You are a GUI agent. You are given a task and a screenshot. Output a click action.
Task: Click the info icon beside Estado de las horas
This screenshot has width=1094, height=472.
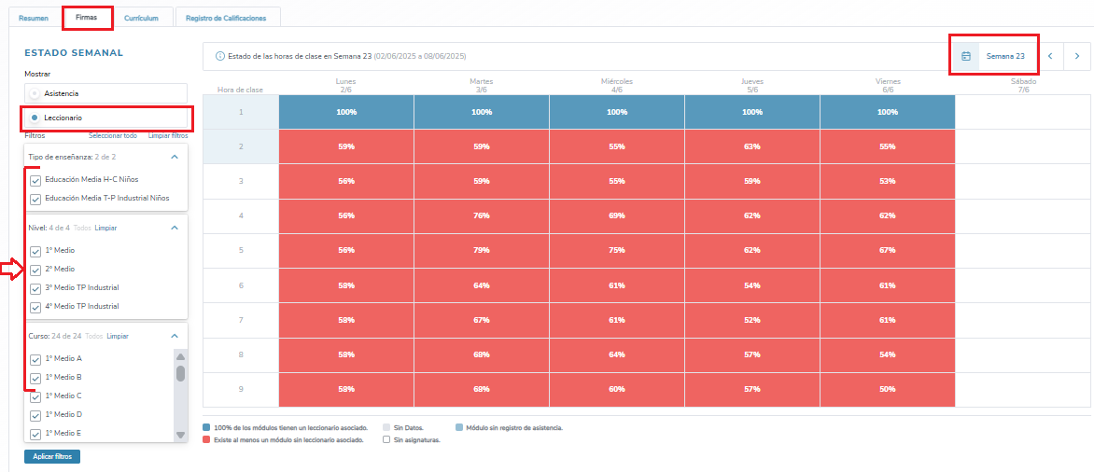point(220,56)
